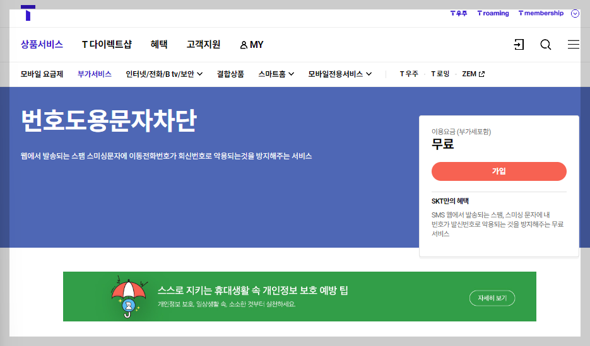This screenshot has width=590, height=346.
Task: Click the 자세히 보기 banner button
Action: pyautogui.click(x=492, y=298)
